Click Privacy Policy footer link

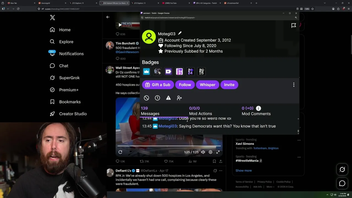click(x=264, y=182)
